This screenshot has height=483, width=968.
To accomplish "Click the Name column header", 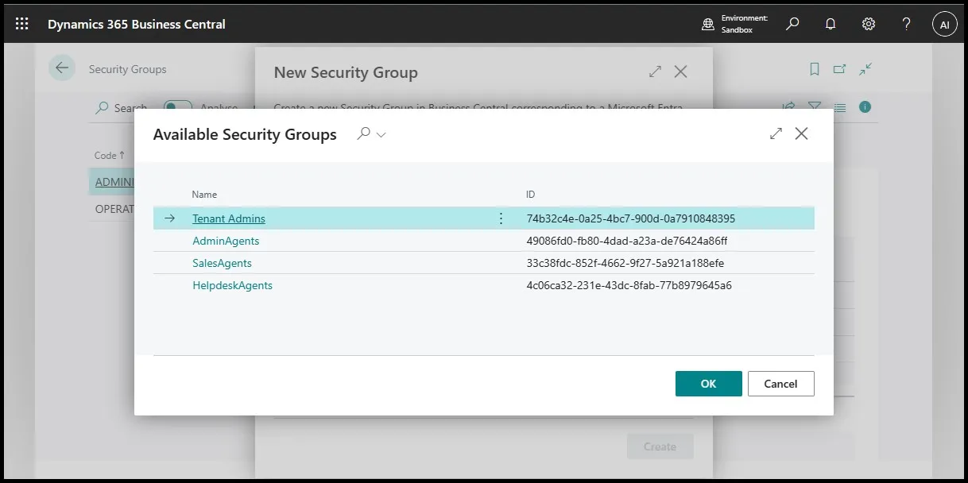I will [204, 195].
